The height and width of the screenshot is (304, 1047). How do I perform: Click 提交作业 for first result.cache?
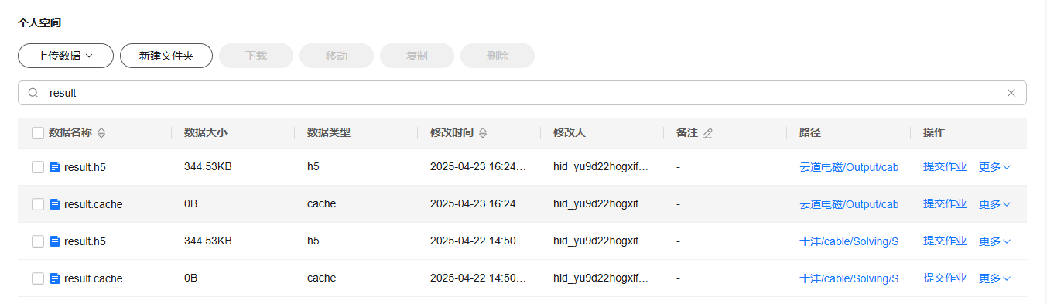pos(945,204)
